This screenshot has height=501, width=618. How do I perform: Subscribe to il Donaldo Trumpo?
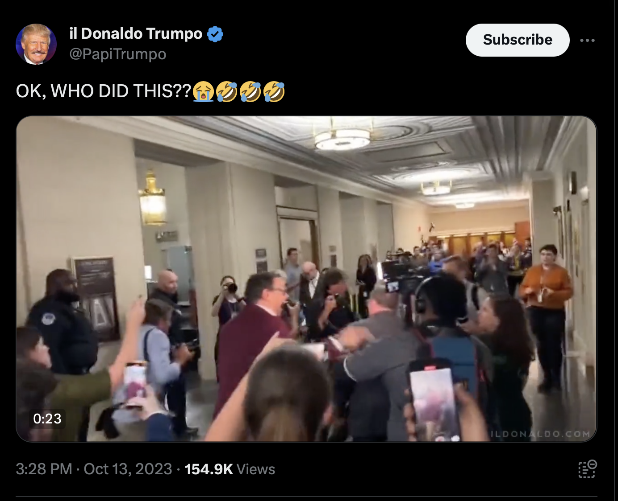518,40
